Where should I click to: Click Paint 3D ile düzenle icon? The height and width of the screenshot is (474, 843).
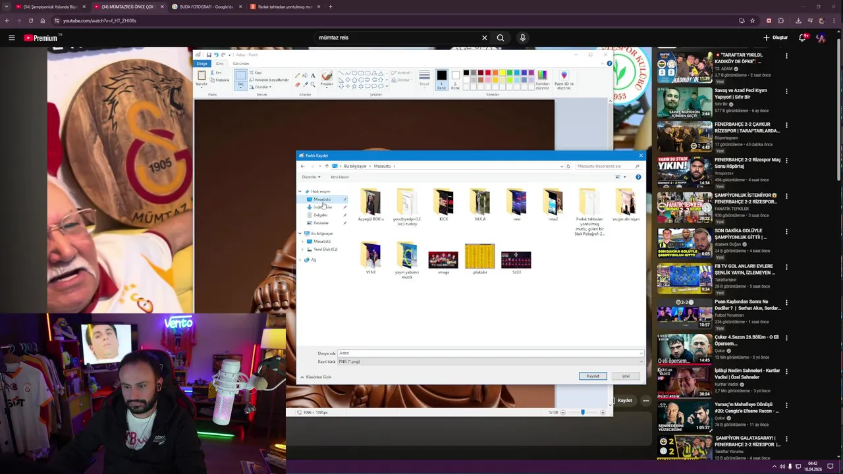click(x=564, y=79)
